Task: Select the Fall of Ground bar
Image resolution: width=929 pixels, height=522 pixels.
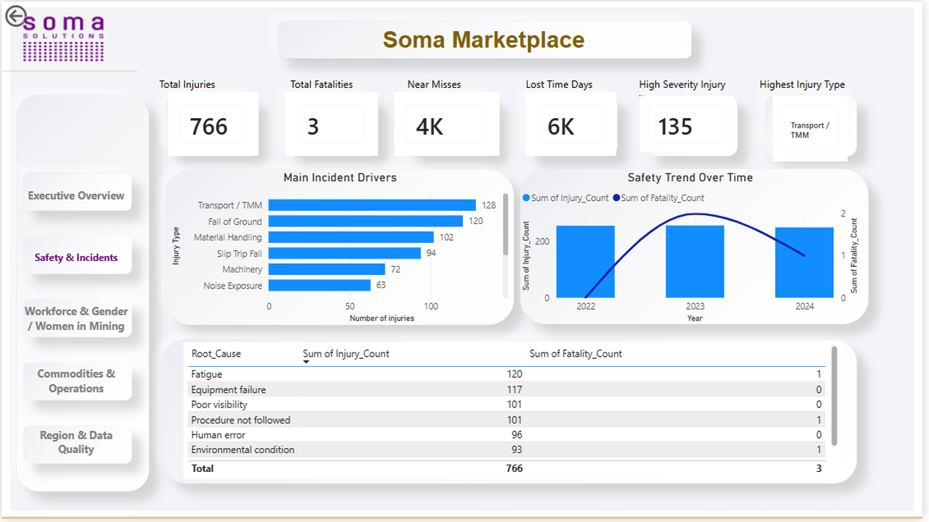Action: (366, 221)
